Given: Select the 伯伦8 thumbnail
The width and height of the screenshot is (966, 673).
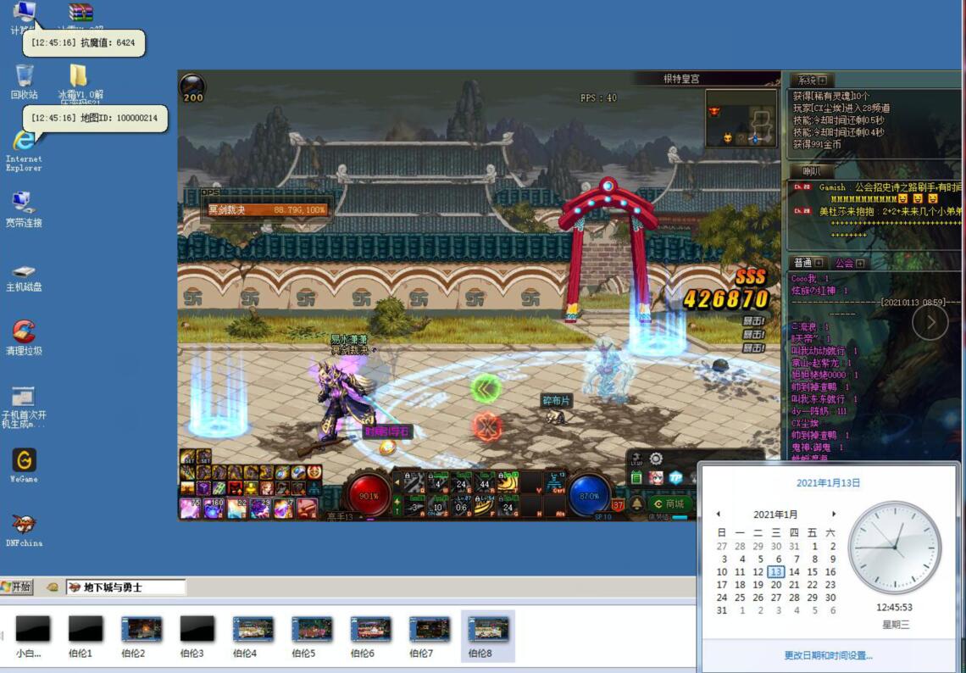Looking at the screenshot, I should coord(488,637).
